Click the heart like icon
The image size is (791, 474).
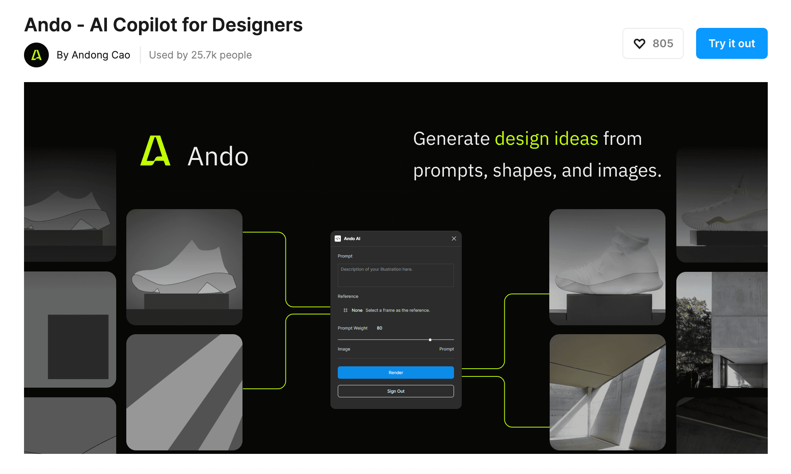click(x=639, y=43)
